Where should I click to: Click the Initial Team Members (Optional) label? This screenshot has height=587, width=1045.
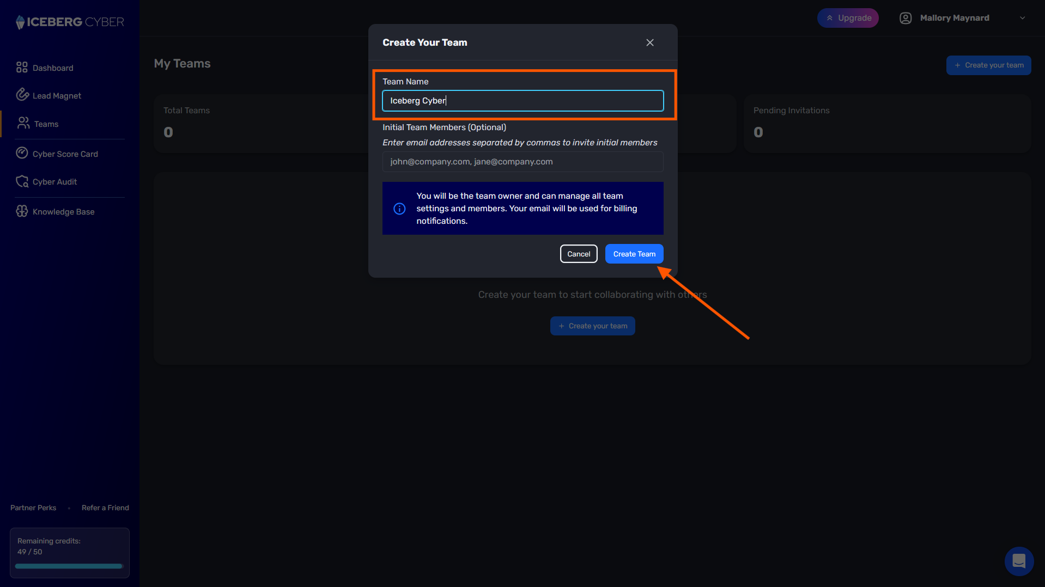tap(445, 127)
